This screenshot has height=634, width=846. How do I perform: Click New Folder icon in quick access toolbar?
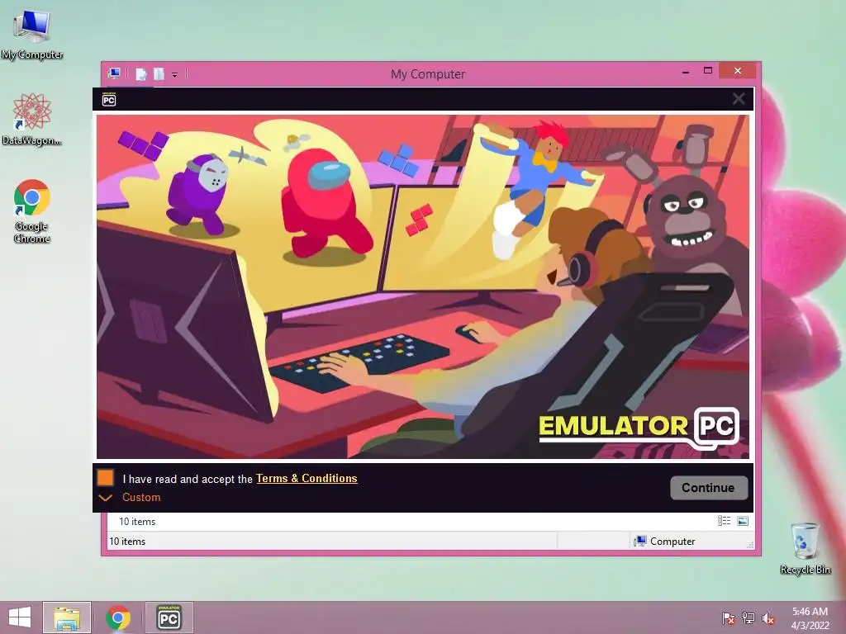coord(159,73)
